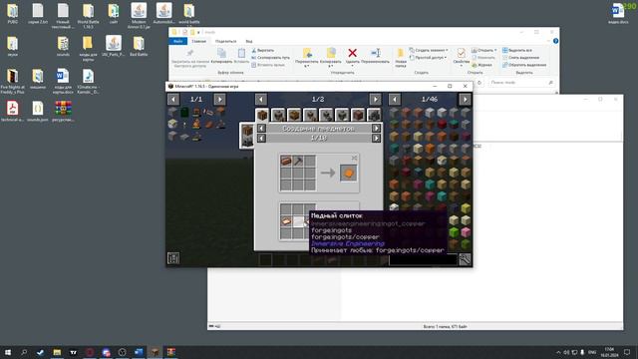Select the Bad Battle folder on desktop
The width and height of the screenshot is (638, 359).
[139, 46]
